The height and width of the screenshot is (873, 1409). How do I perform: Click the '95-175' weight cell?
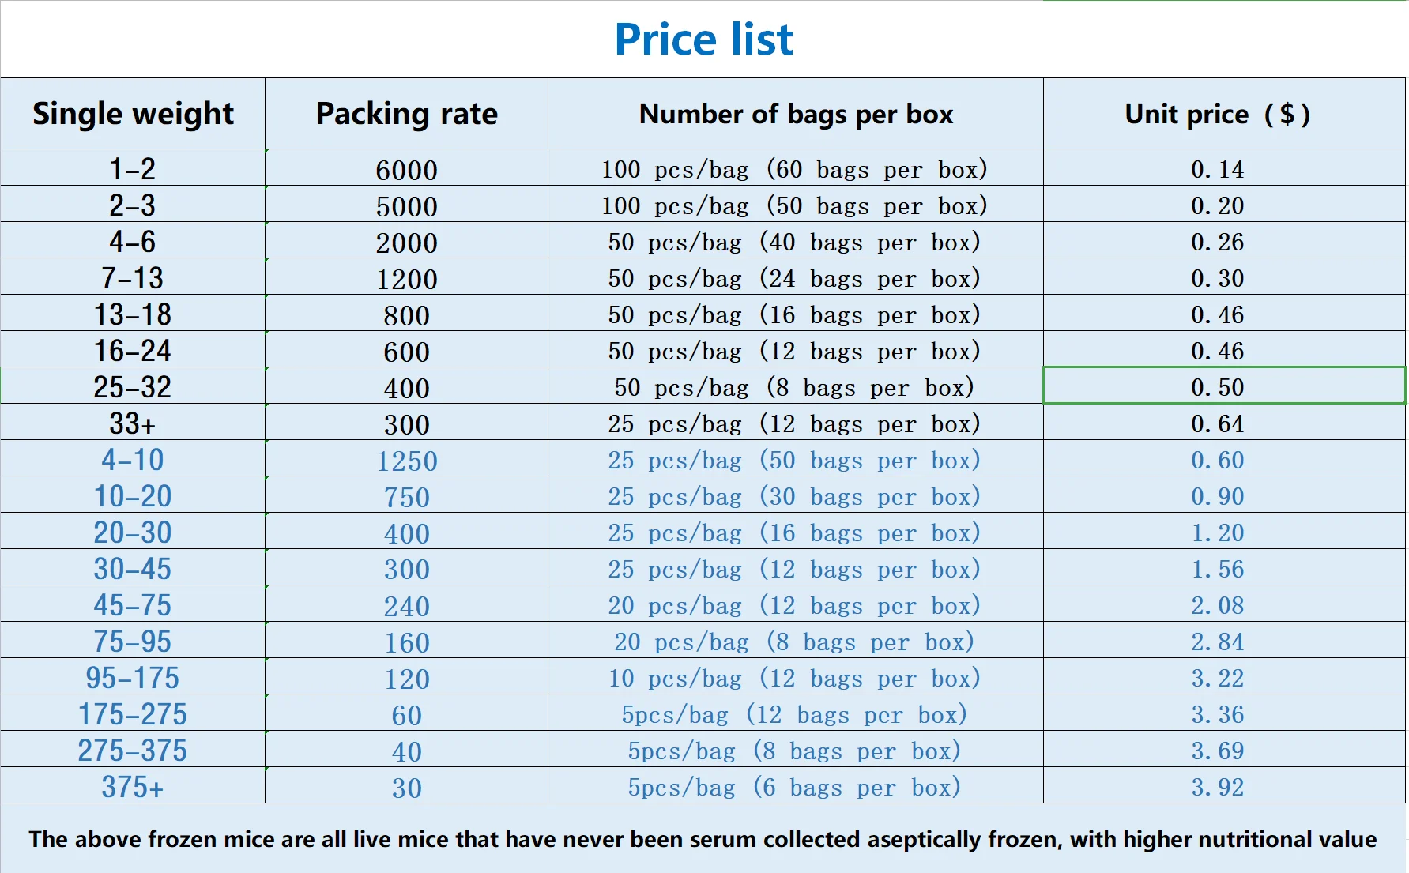coord(133,678)
